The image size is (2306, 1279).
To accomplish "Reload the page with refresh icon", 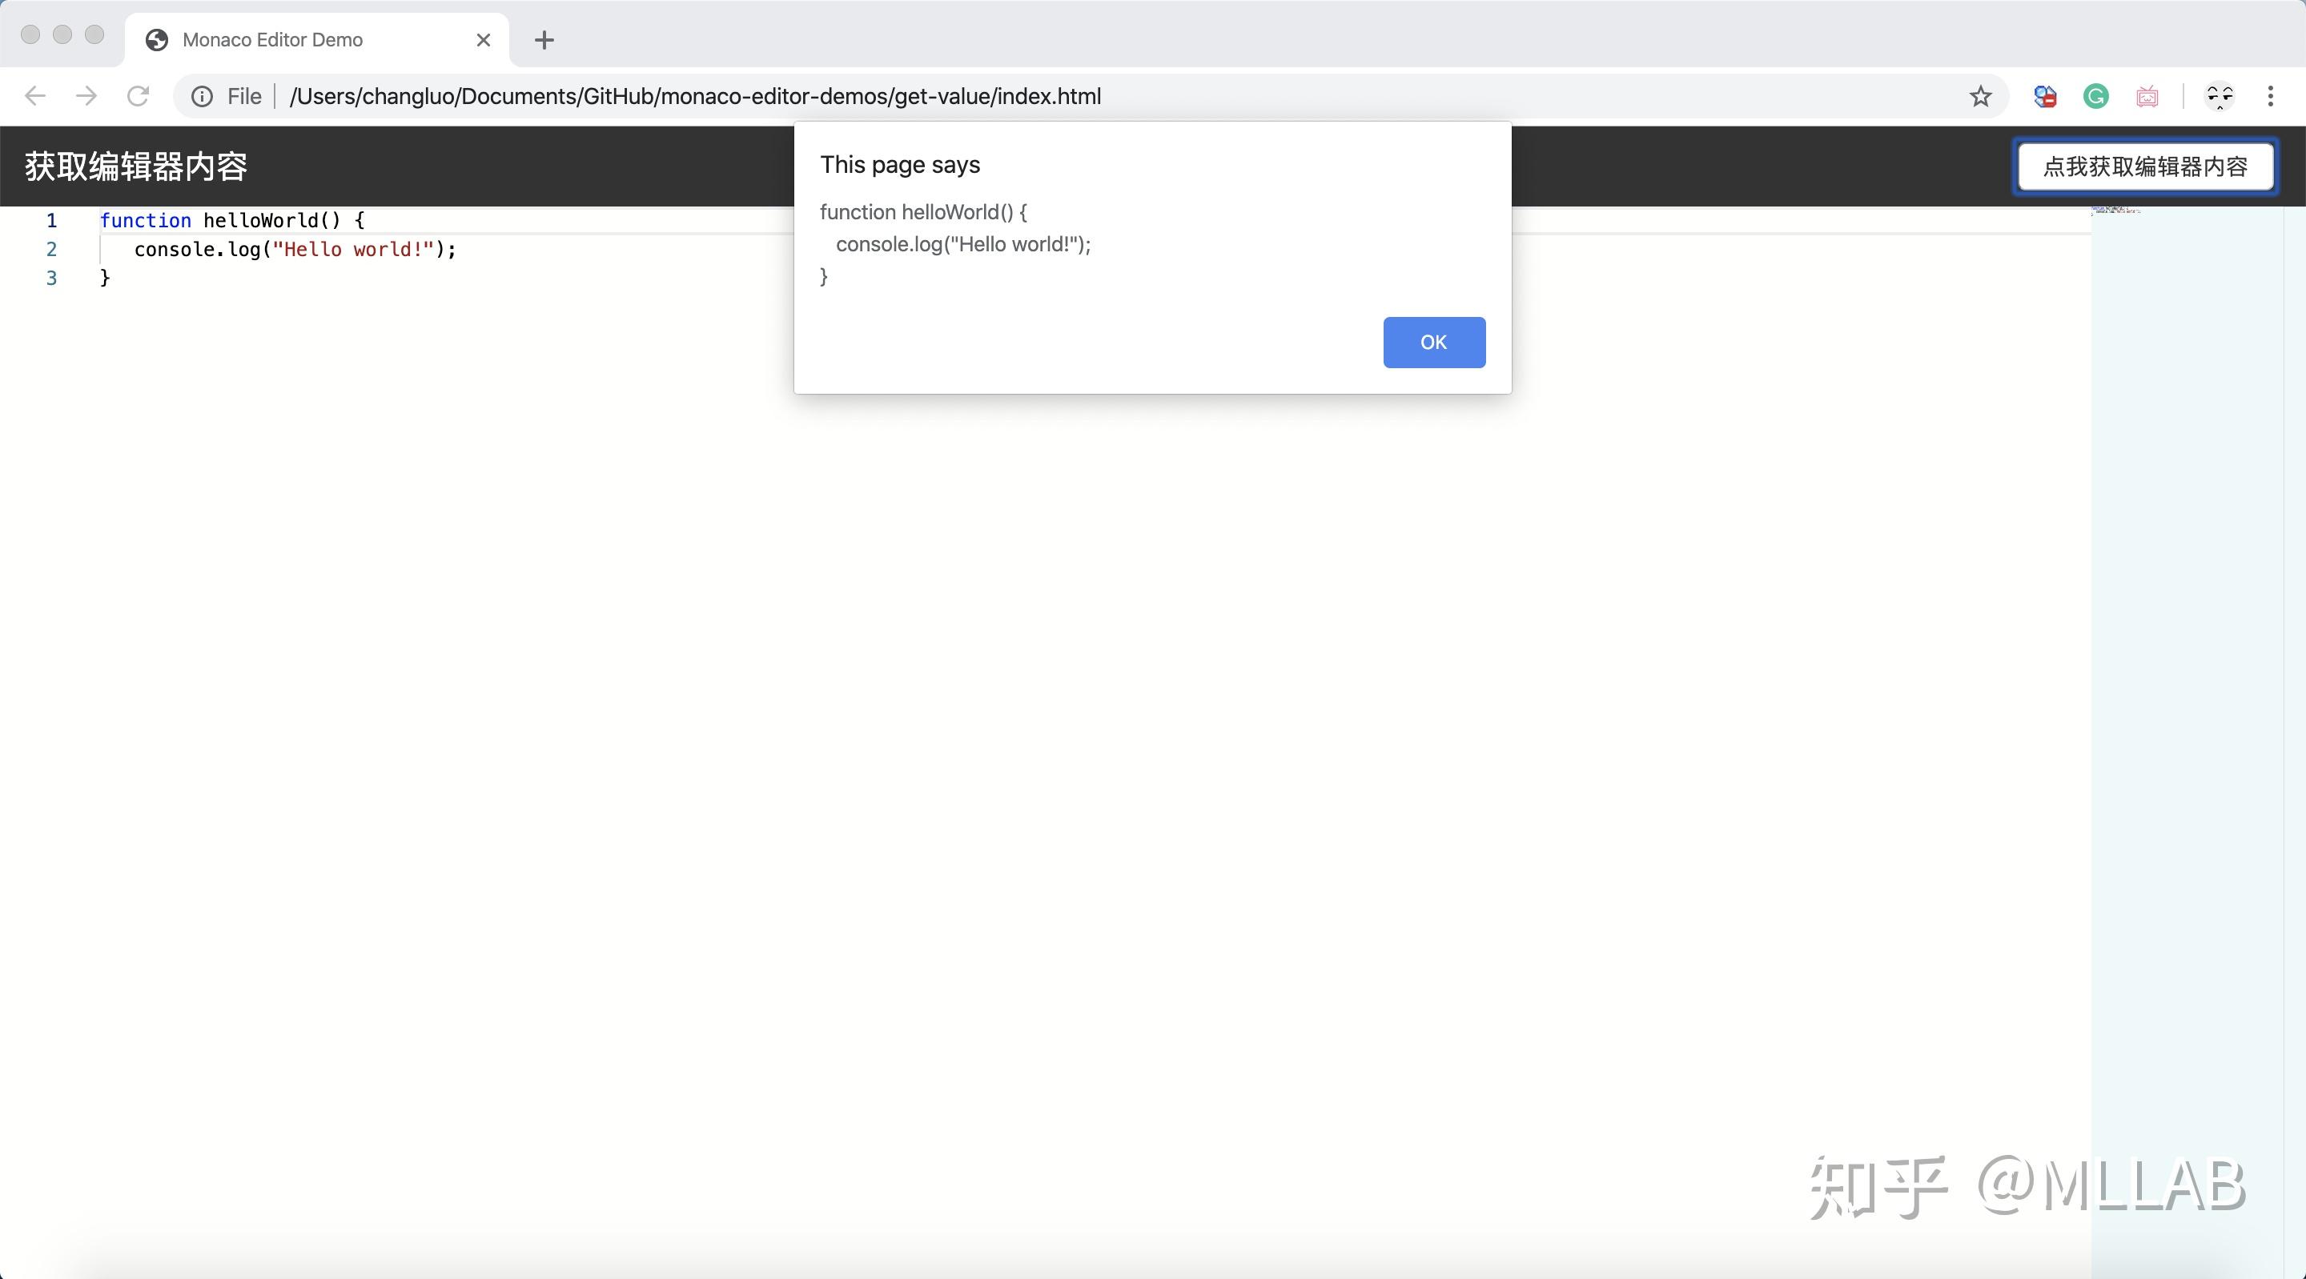I will pyautogui.click(x=138, y=96).
